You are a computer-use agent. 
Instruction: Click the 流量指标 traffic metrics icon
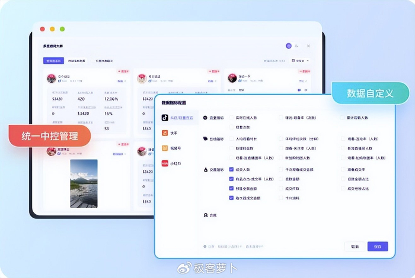205,118
